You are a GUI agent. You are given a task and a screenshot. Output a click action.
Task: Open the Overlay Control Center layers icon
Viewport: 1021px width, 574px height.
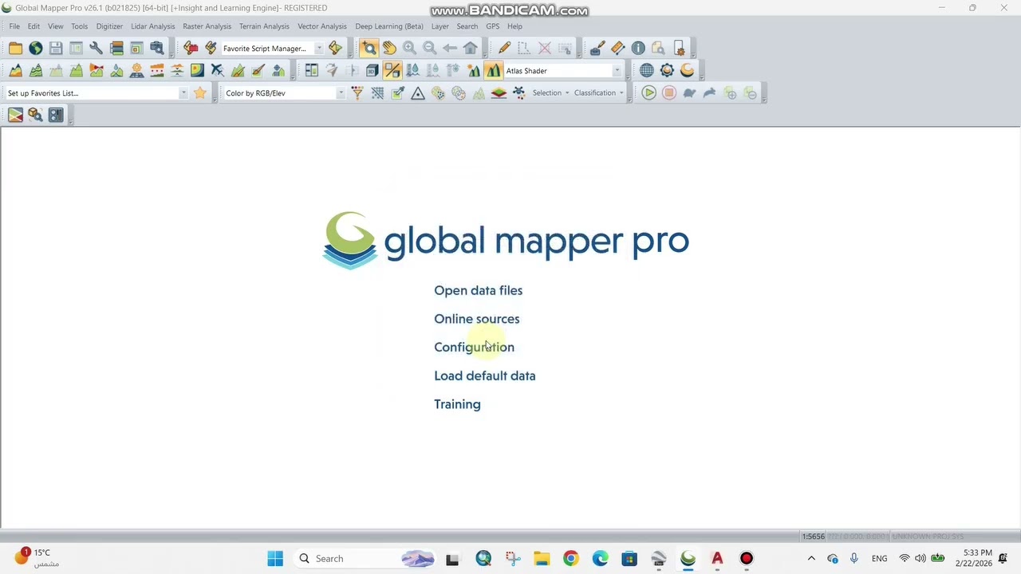[116, 49]
